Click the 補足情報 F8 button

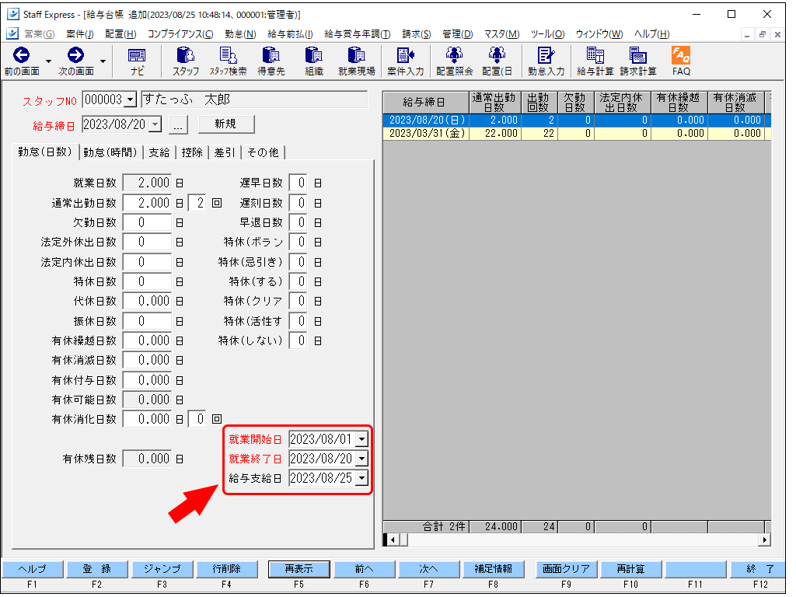click(x=494, y=569)
